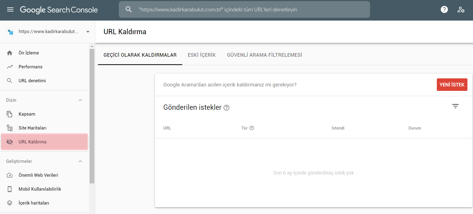Click the İstendi column header

(338, 128)
